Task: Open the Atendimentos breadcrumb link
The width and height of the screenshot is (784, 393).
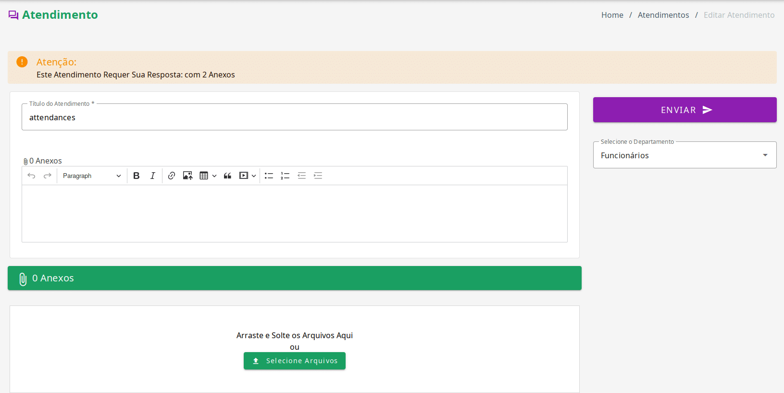Action: (663, 15)
